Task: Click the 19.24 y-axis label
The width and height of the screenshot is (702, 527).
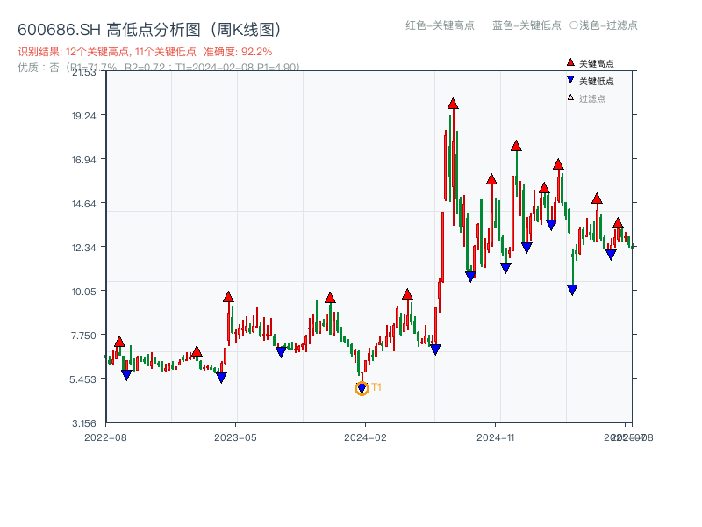Action: click(x=84, y=116)
